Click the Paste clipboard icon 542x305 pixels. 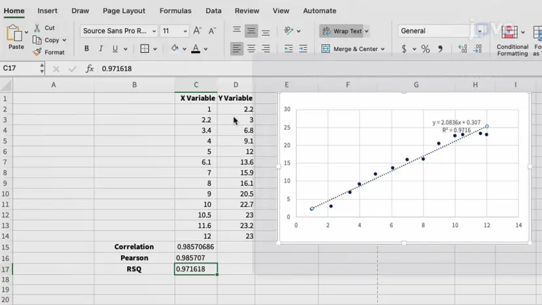14,33
